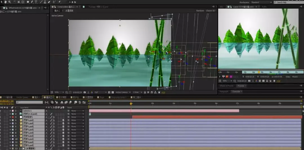This screenshot has width=304, height=150.
Task: Click Classic 3D renderer button
Action: click(x=211, y=11)
